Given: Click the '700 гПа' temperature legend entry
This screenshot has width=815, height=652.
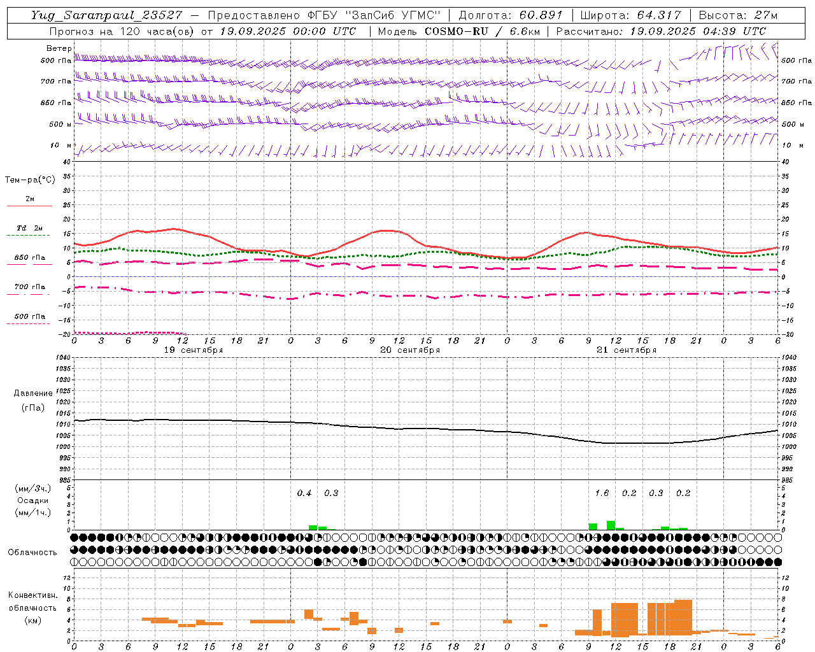Looking at the screenshot, I should [x=30, y=287].
